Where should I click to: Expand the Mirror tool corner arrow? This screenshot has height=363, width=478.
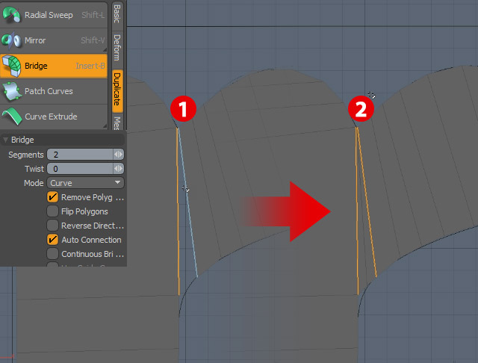pyautogui.click(x=105, y=49)
